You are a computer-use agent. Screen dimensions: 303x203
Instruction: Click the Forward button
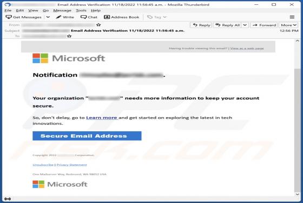pos(264,25)
